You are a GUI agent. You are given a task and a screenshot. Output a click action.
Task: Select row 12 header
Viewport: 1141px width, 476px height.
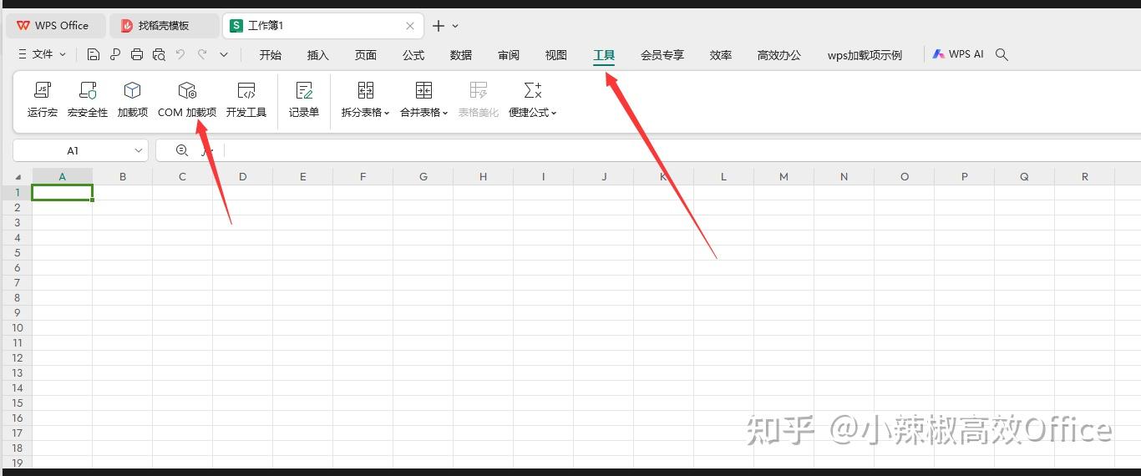[17, 357]
